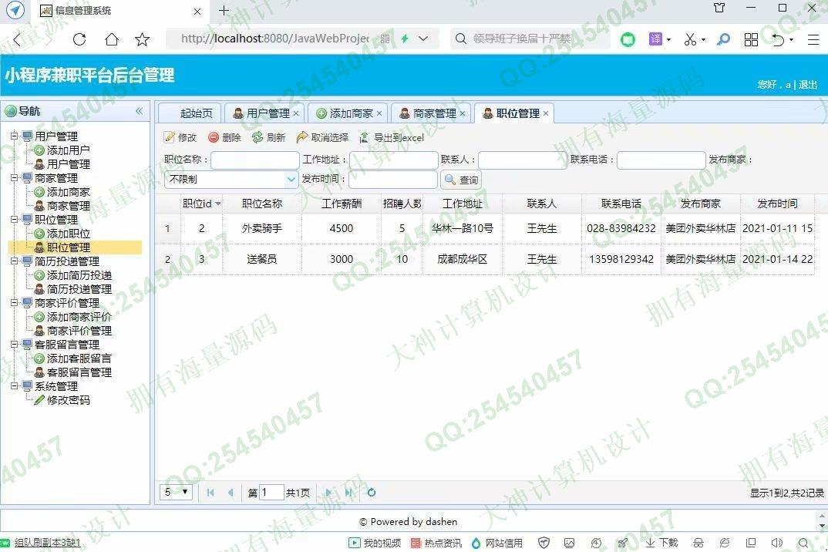
Task: Click the browser undo-close arrow icon
Action: [x=779, y=39]
